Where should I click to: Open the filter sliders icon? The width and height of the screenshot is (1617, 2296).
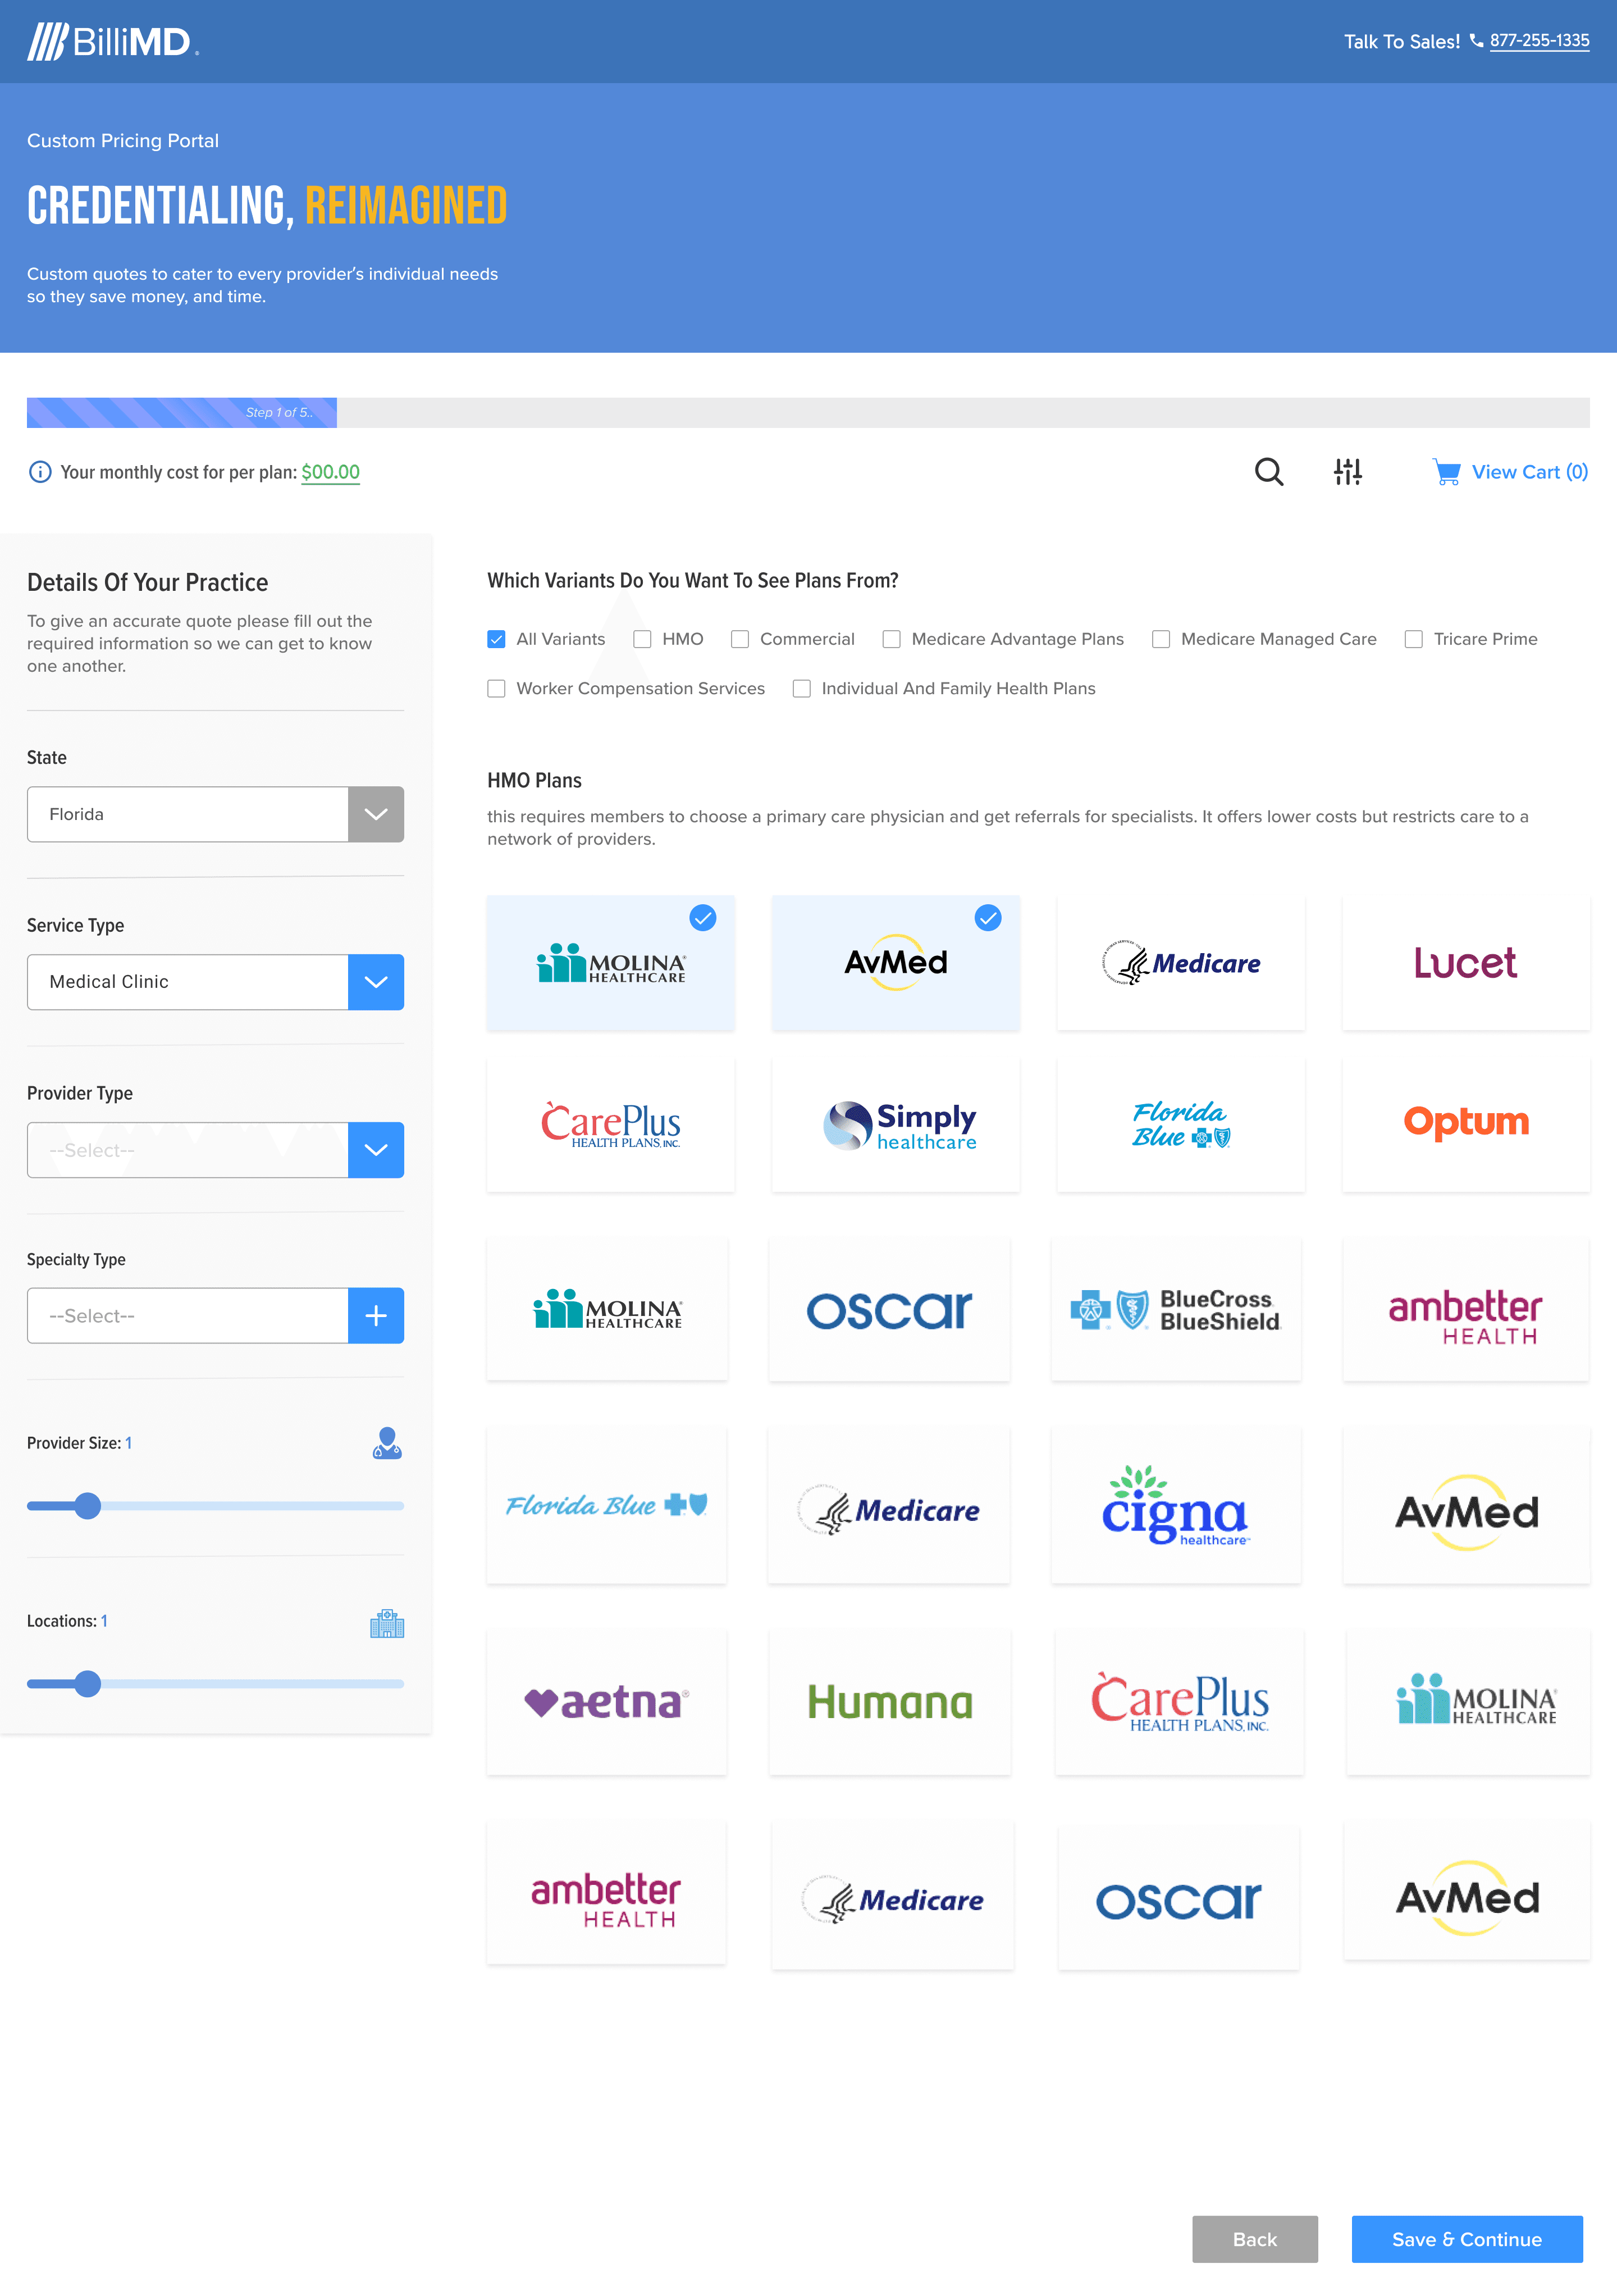coord(1347,471)
